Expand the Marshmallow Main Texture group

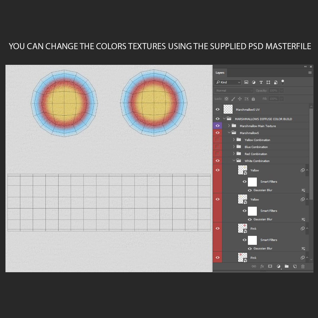(229, 126)
